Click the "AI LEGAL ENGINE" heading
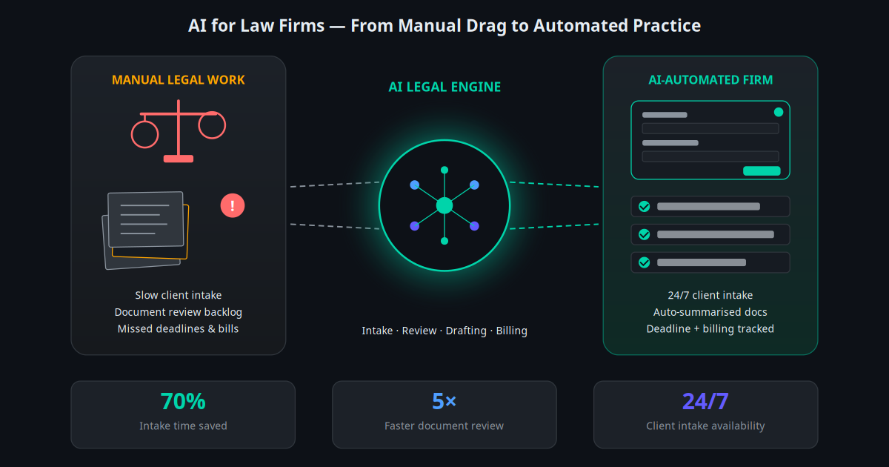This screenshot has height=467, width=889. [444, 87]
